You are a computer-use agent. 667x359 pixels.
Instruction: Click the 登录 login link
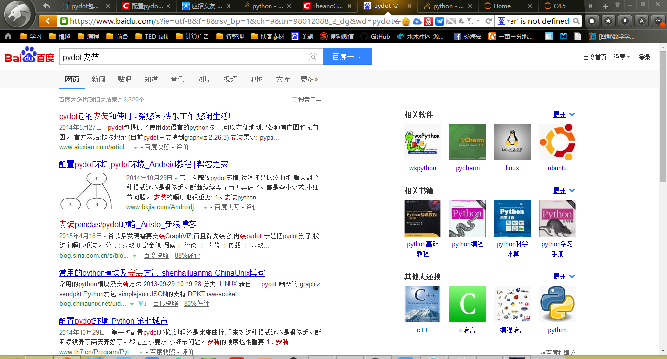(645, 57)
